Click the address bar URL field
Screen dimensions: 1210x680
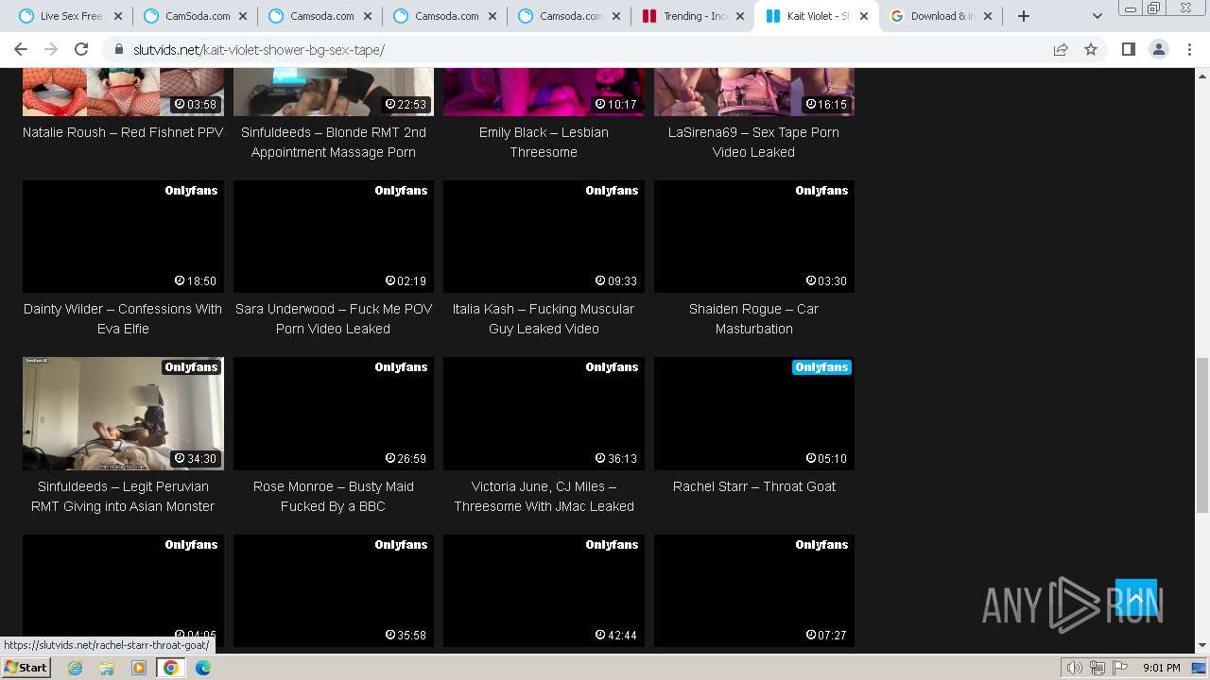(577, 49)
